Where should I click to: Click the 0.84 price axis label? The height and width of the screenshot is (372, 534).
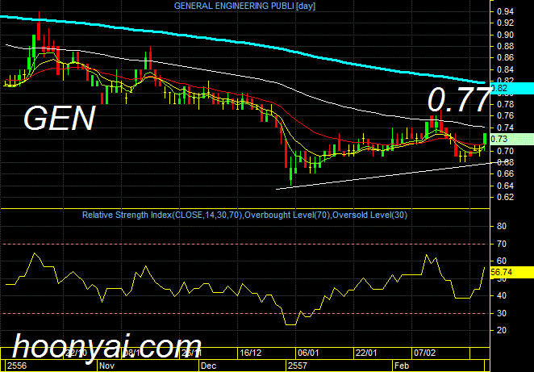pyautogui.click(x=505, y=70)
